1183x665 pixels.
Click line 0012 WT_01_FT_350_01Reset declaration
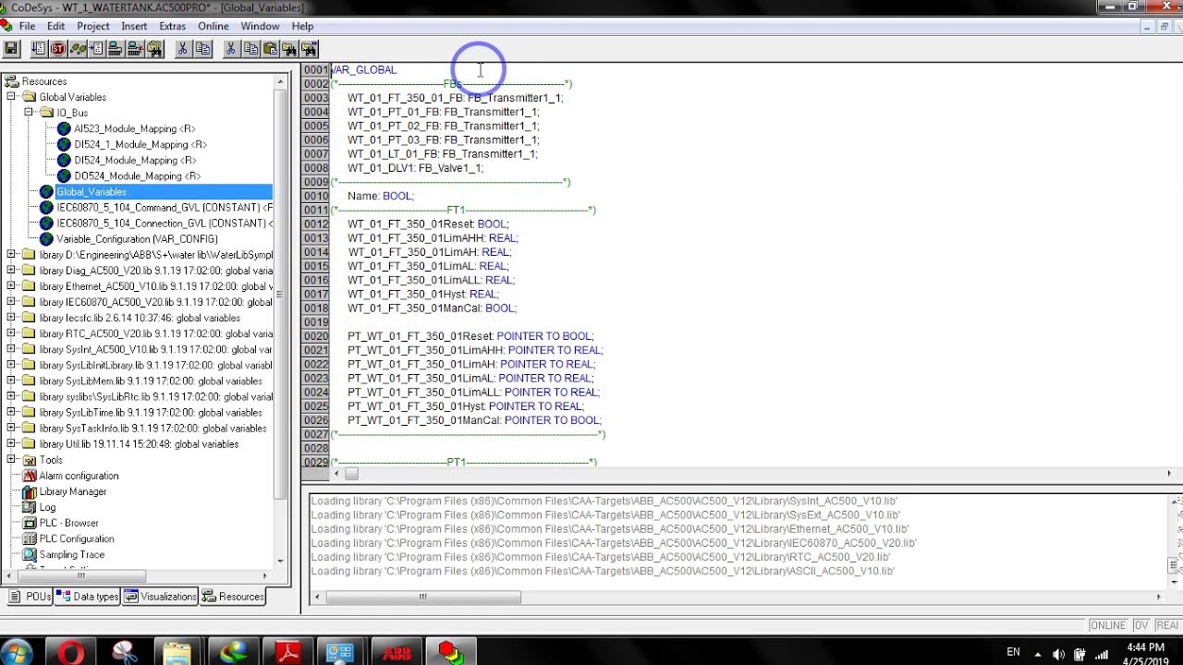coord(428,224)
